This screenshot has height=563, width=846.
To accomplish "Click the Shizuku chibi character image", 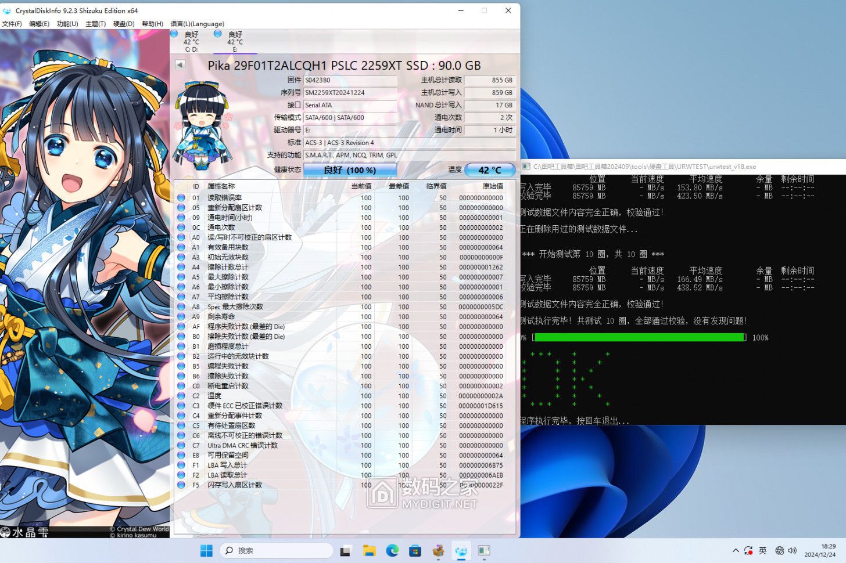I will (x=202, y=125).
